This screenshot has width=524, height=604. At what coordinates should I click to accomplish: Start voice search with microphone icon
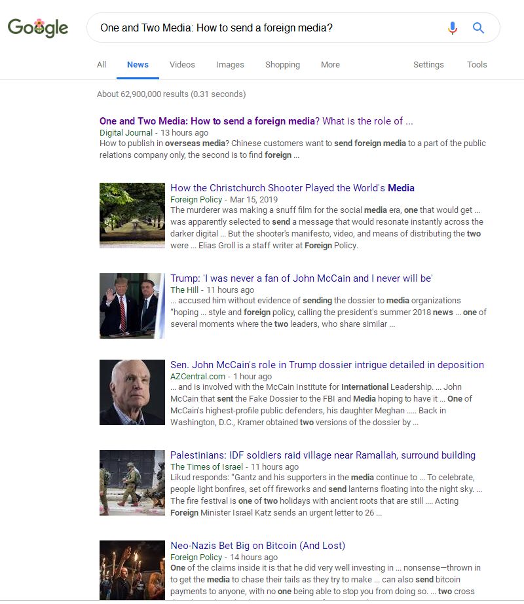coord(453,28)
